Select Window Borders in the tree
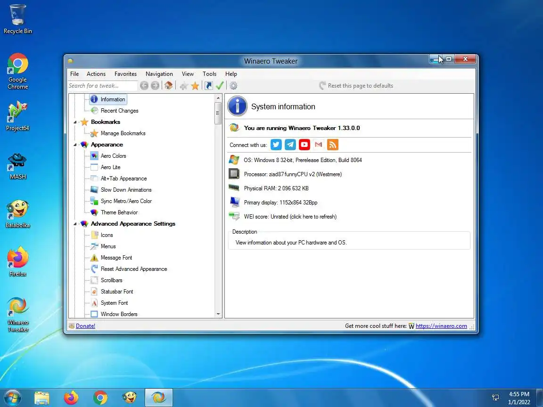 119,314
